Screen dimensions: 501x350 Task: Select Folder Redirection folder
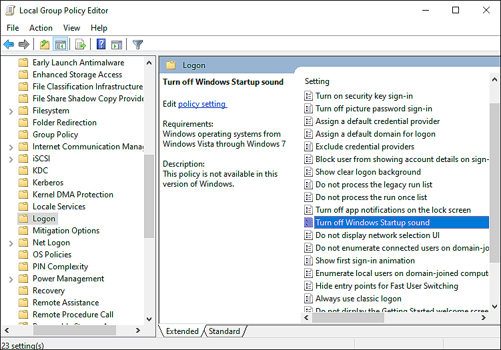pos(65,123)
